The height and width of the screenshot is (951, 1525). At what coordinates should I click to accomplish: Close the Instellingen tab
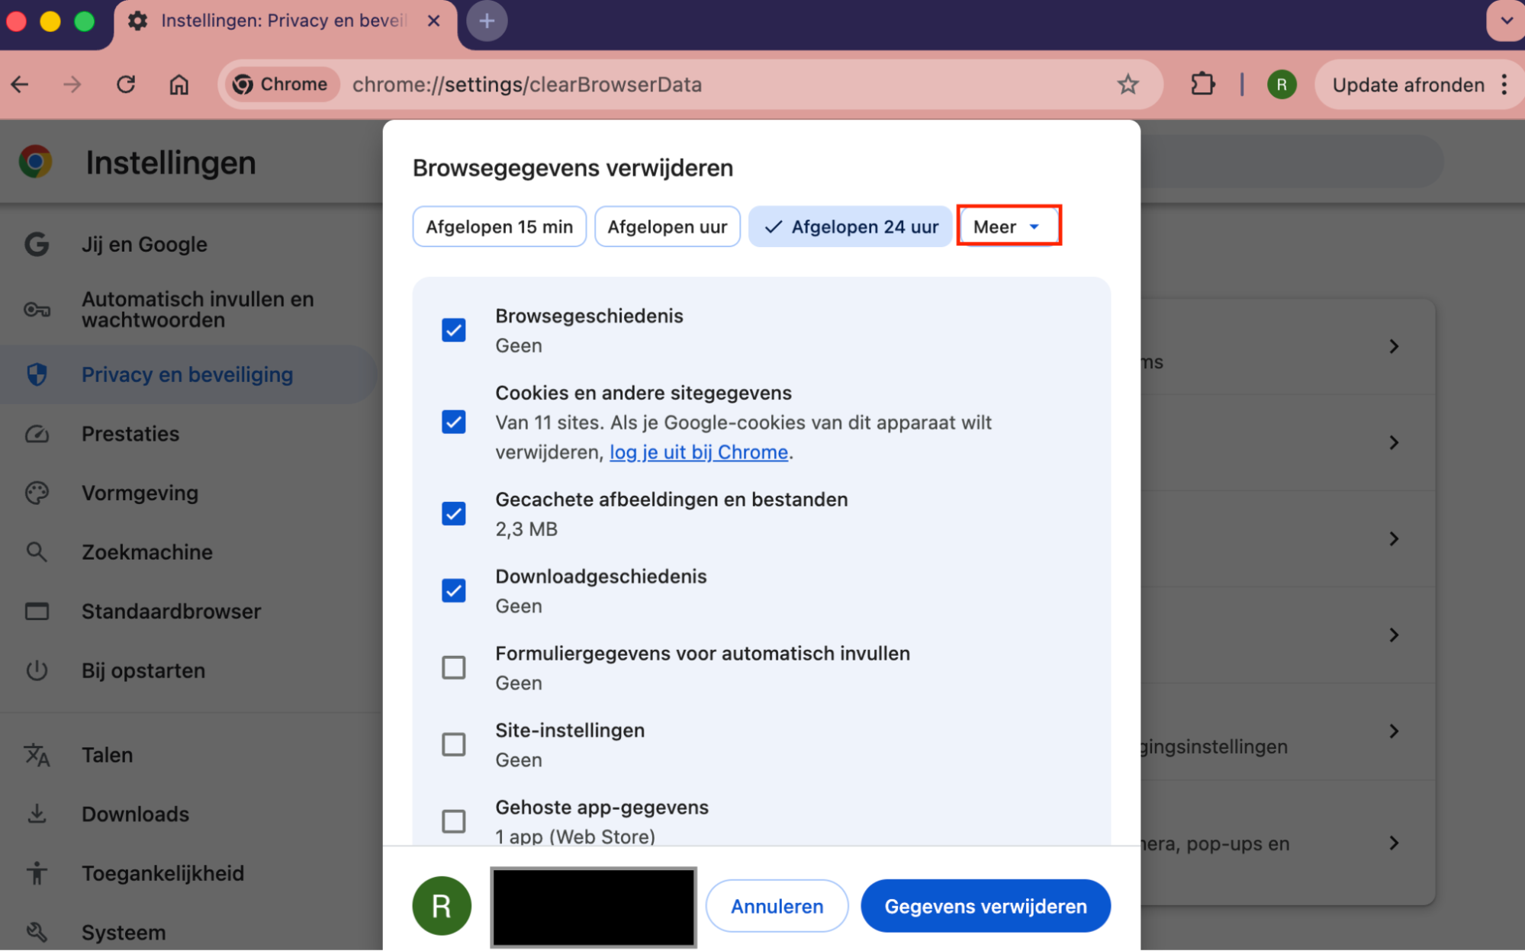pyautogui.click(x=434, y=21)
